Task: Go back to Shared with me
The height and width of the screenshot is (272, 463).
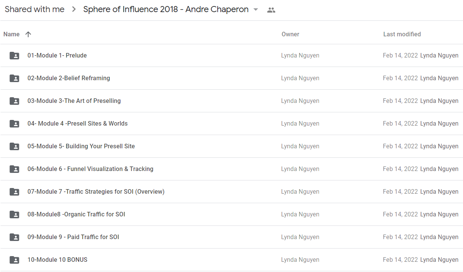Action: pos(34,9)
